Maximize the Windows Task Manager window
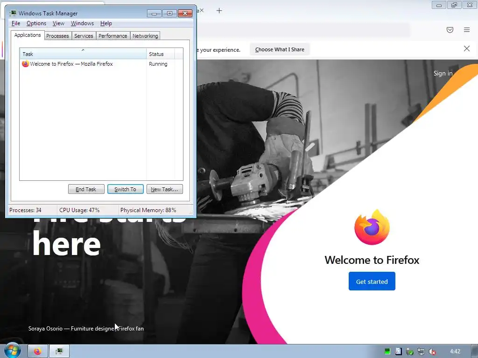The width and height of the screenshot is (478, 358). tap(169, 14)
